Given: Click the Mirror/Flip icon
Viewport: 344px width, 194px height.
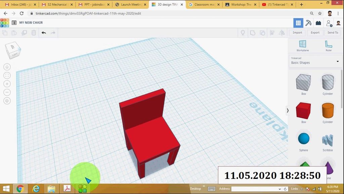Looking at the screenshot, I should click(x=282, y=33).
